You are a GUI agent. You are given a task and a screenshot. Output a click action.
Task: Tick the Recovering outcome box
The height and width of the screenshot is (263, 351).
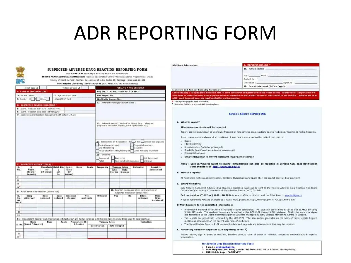[113, 158]
